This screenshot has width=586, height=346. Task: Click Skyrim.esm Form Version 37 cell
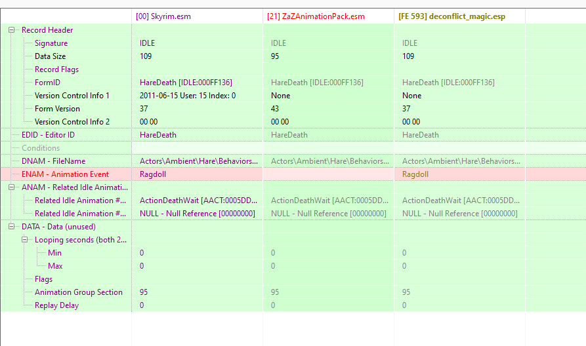(x=144, y=109)
